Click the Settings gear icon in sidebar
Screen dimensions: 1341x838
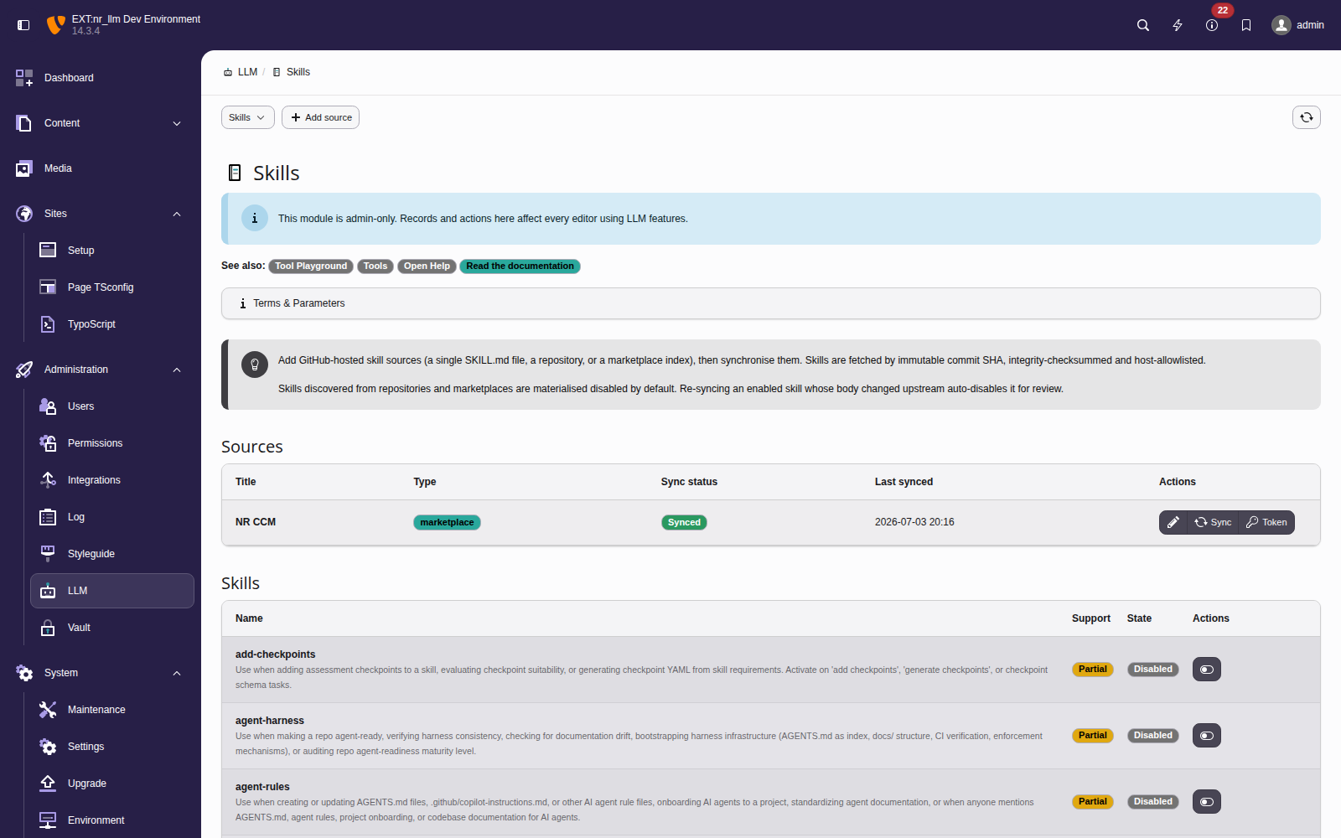click(48, 747)
